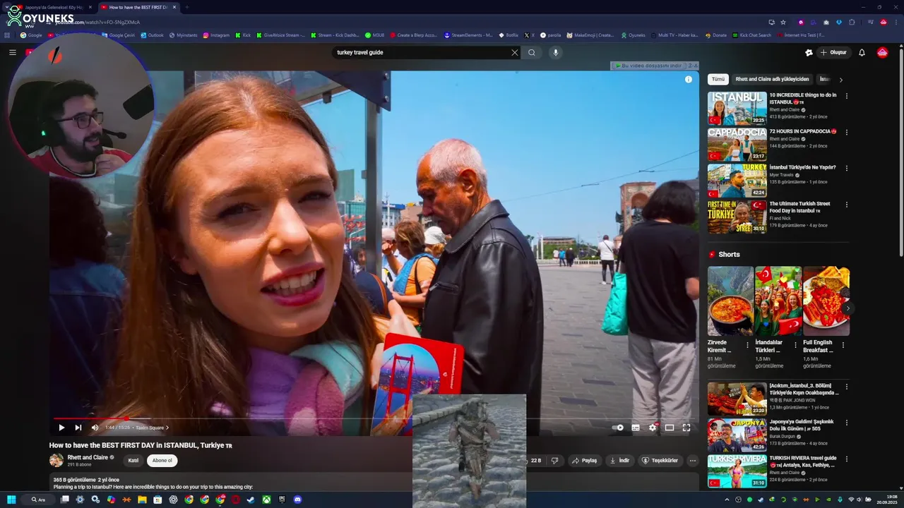Click the Oluştur create button
The height and width of the screenshot is (508, 904).
coord(833,52)
